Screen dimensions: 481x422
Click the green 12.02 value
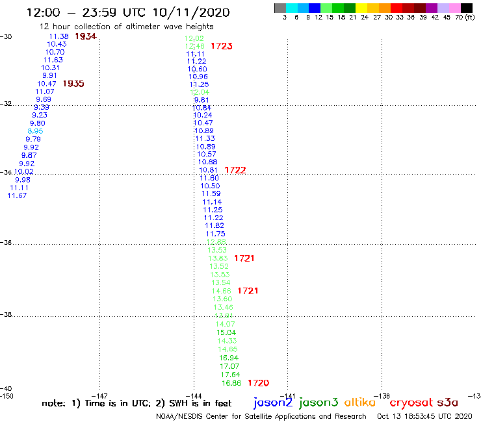tap(194, 38)
